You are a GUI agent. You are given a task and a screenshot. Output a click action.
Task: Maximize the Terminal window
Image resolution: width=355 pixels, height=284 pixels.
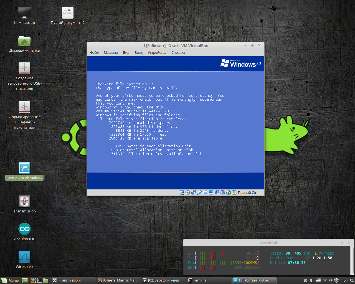[342, 243]
